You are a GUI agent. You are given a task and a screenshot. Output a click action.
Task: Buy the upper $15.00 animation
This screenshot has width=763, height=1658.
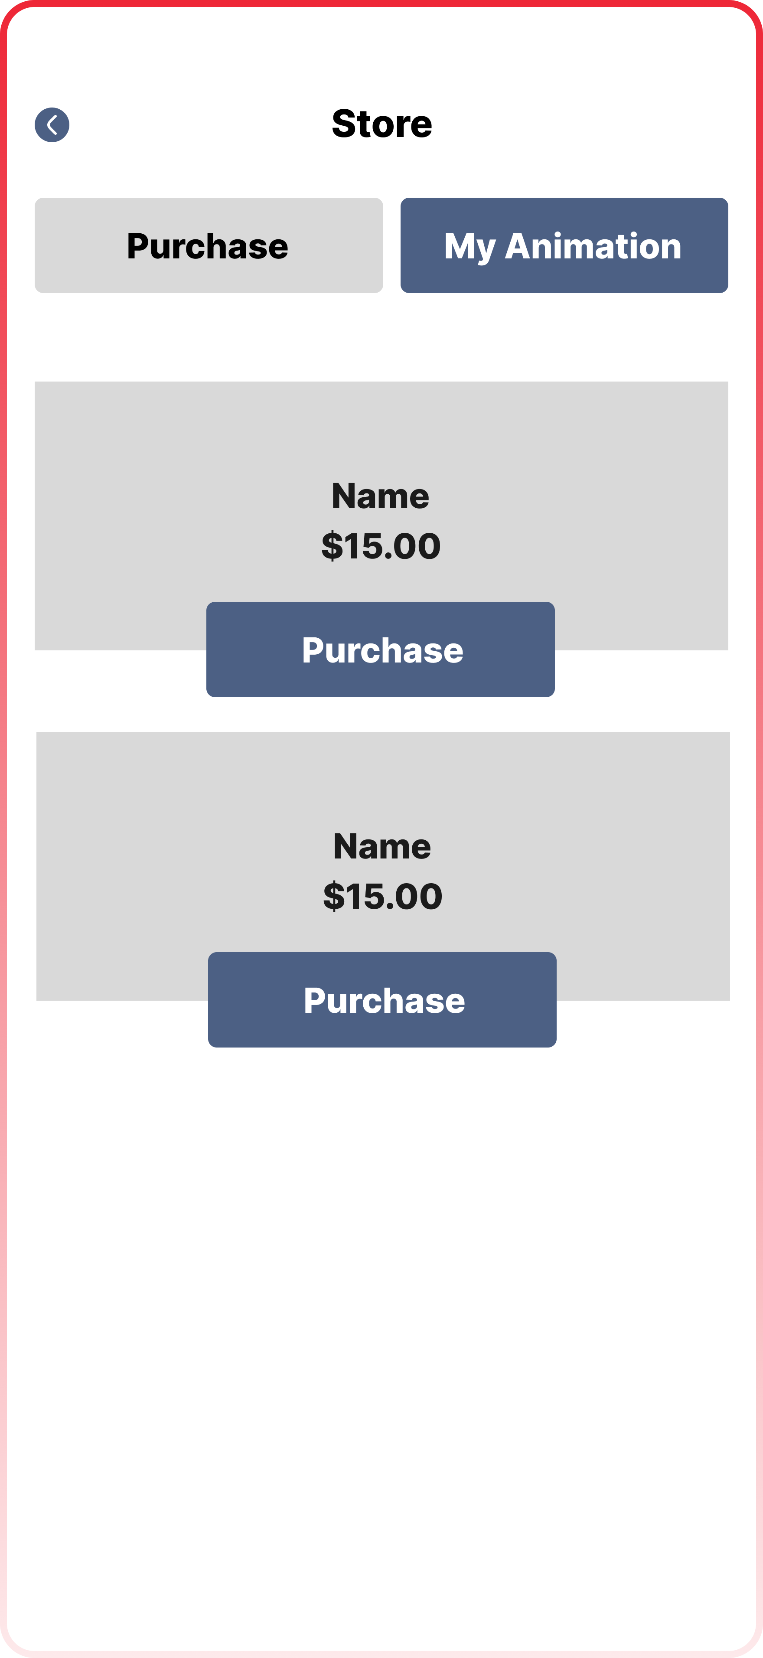tap(380, 649)
